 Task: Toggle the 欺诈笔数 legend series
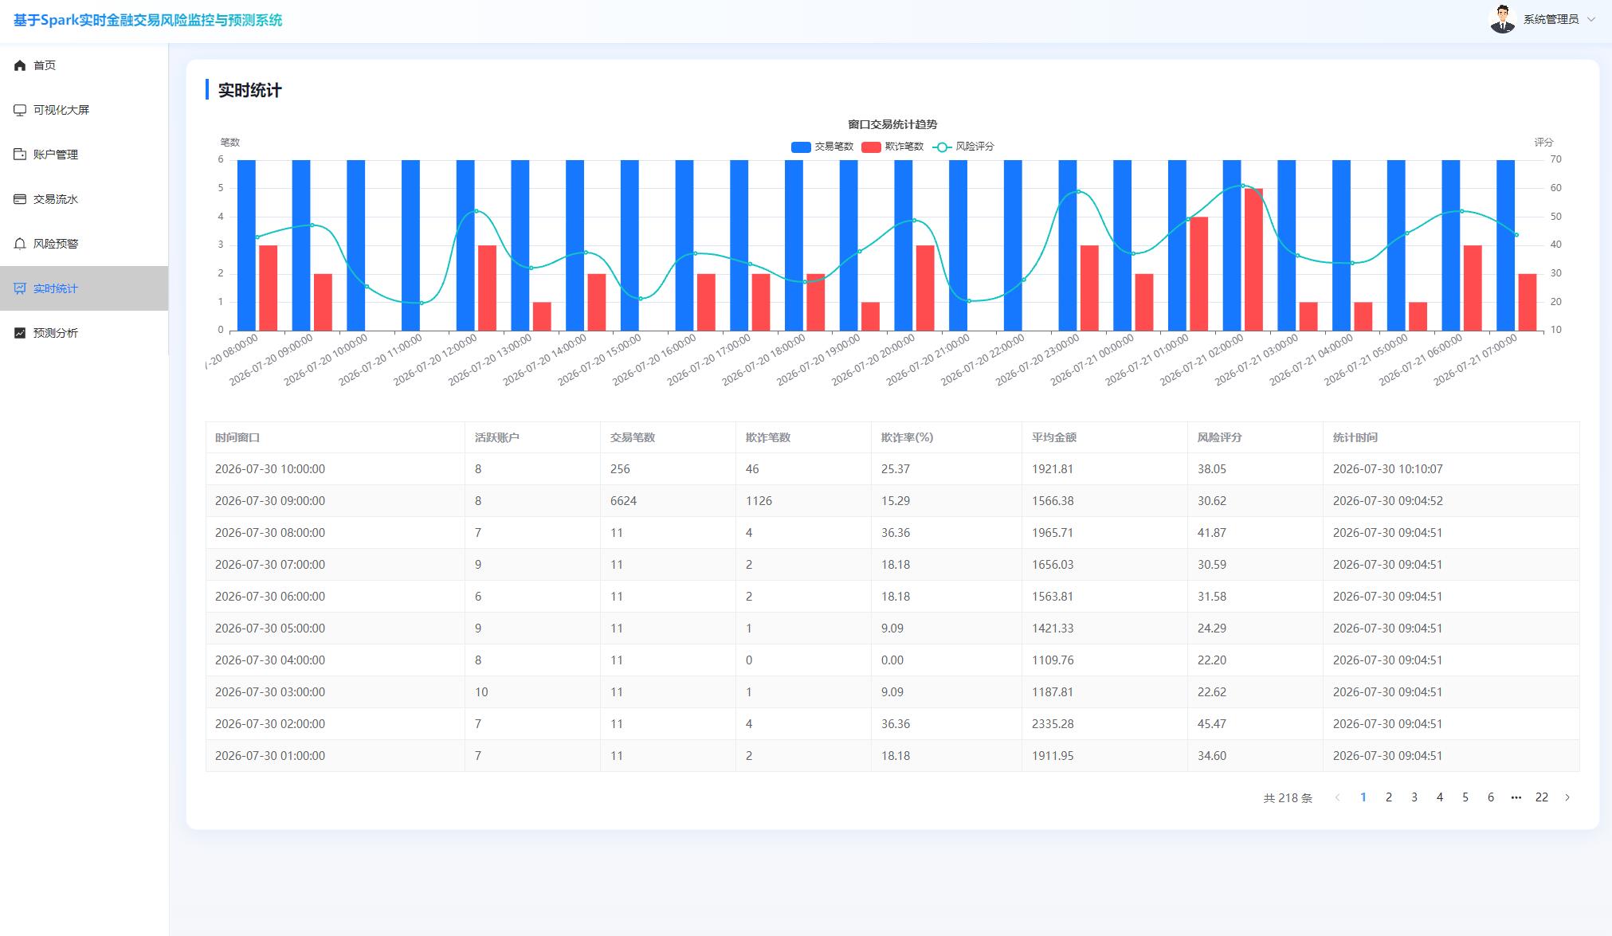(892, 147)
